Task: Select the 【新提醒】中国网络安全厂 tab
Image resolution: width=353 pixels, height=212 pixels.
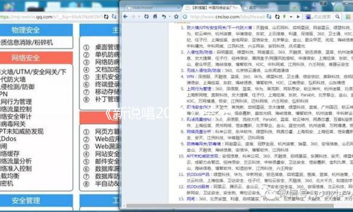Action: (212, 8)
